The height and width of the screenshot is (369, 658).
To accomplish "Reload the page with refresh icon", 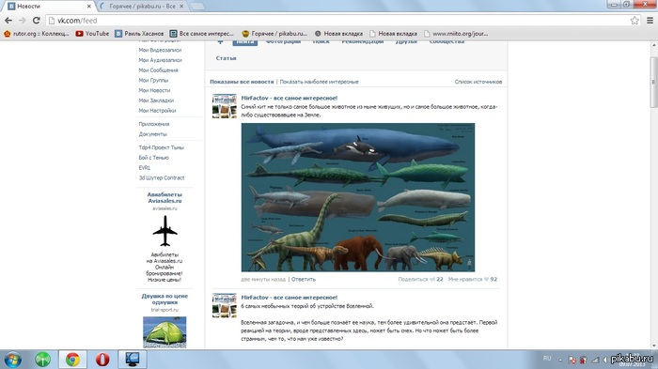I will click(36, 20).
